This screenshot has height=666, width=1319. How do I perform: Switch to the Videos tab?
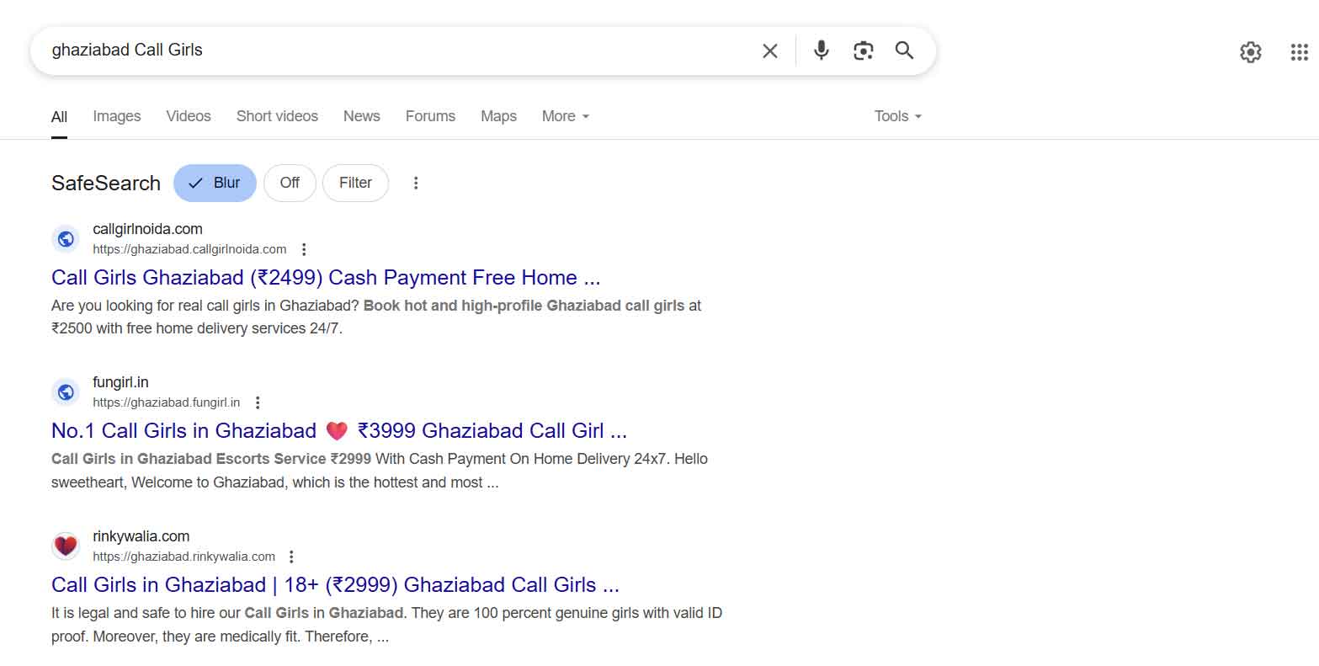point(189,116)
